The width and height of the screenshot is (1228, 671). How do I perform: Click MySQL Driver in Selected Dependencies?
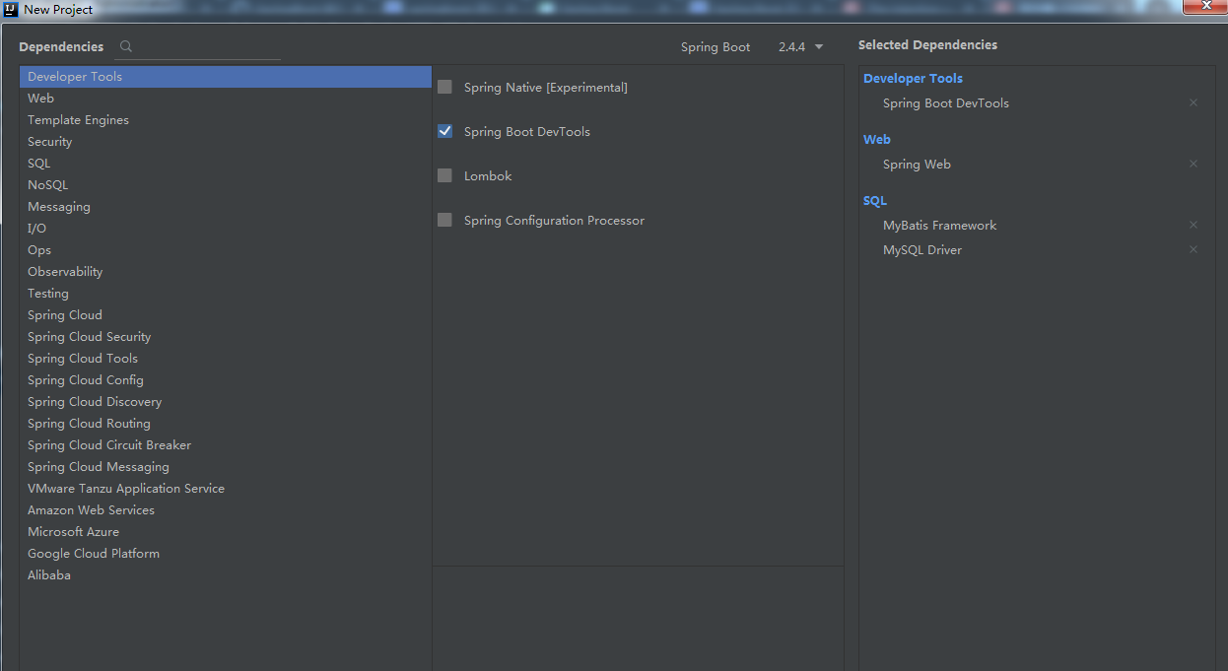(921, 249)
